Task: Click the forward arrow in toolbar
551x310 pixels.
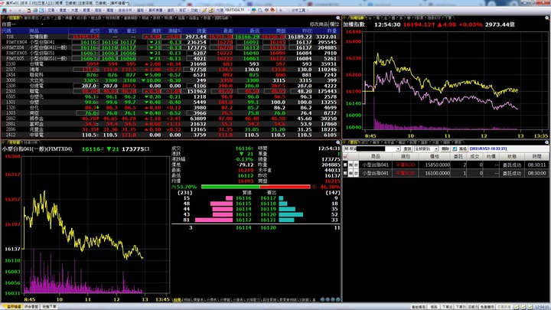Action: (19, 11)
